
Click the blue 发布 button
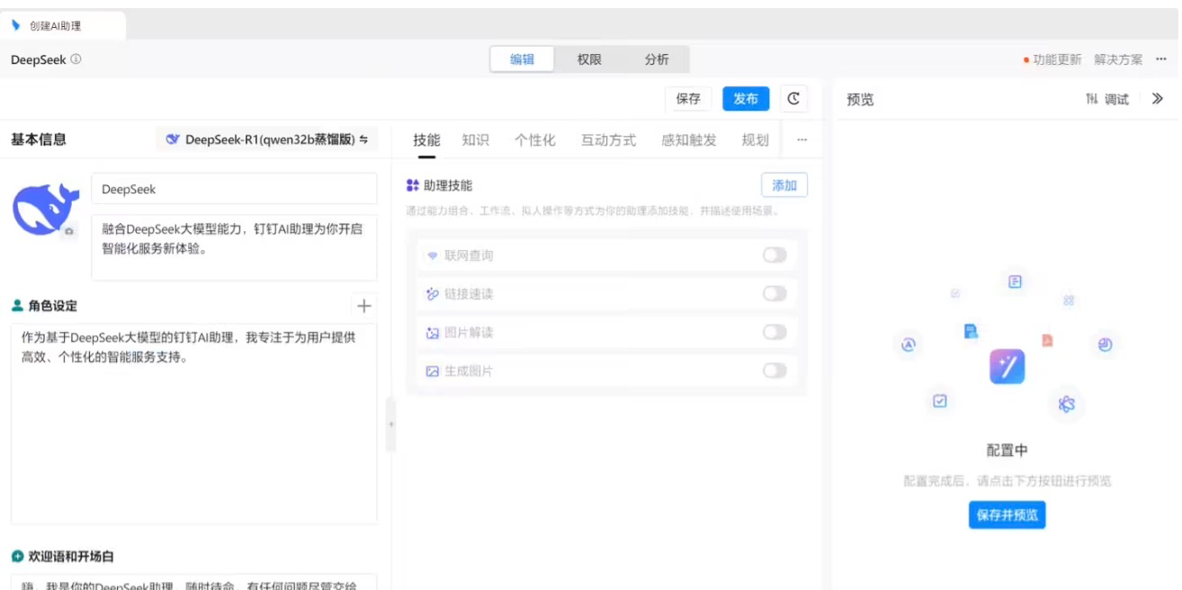click(x=746, y=99)
